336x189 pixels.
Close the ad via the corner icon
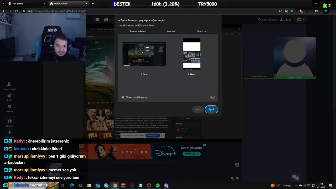click(204, 145)
